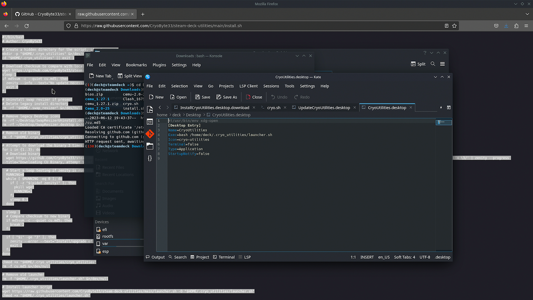Click the Split button in Dolphin window
Viewport: 533px width, 300px height.
(418, 64)
